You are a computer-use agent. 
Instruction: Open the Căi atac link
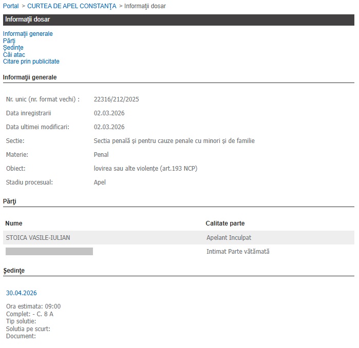pyautogui.click(x=14, y=55)
